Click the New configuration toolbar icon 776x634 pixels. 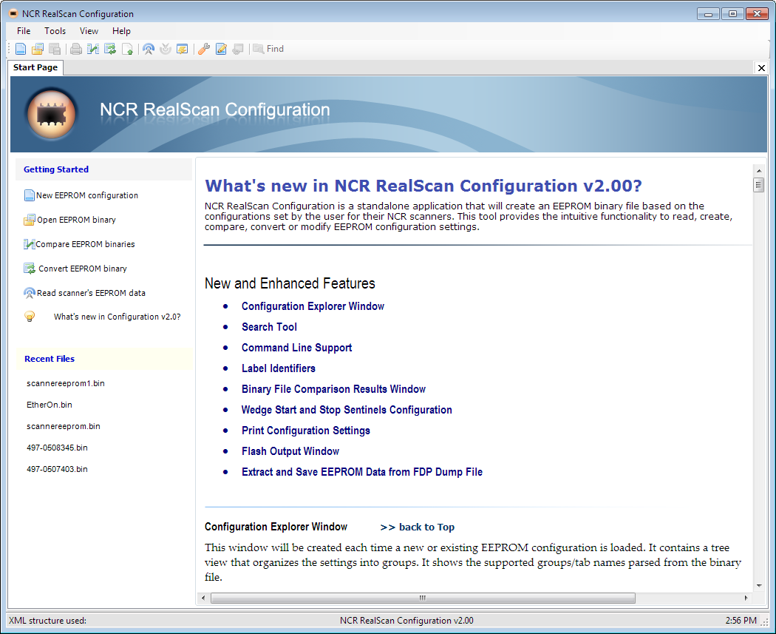(21, 49)
